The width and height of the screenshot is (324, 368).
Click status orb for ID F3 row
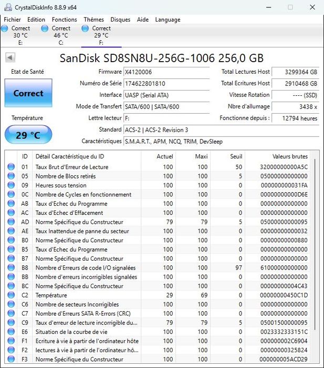11,359
